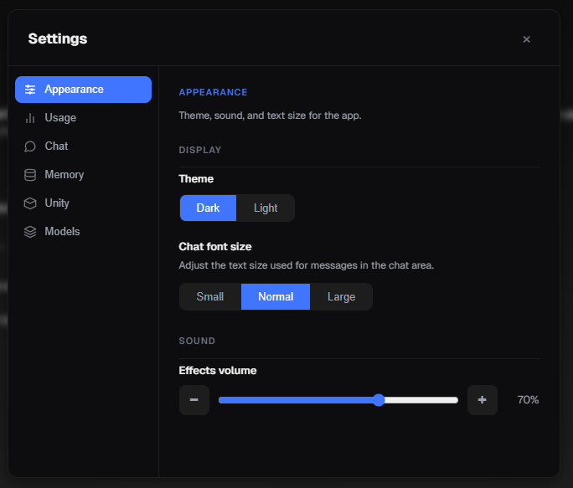Click the DISPLAY section header
This screenshot has width=573, height=488.
click(200, 150)
